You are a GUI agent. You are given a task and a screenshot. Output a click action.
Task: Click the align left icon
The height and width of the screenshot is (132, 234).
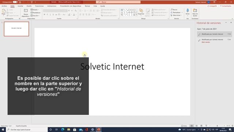[x=80, y=15]
